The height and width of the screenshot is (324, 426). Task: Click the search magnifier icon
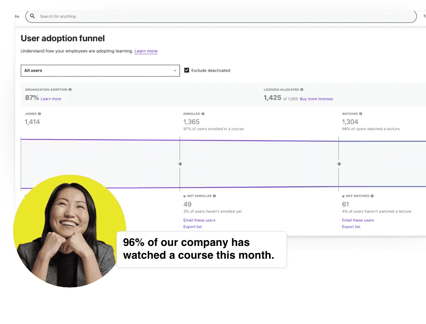(32, 16)
